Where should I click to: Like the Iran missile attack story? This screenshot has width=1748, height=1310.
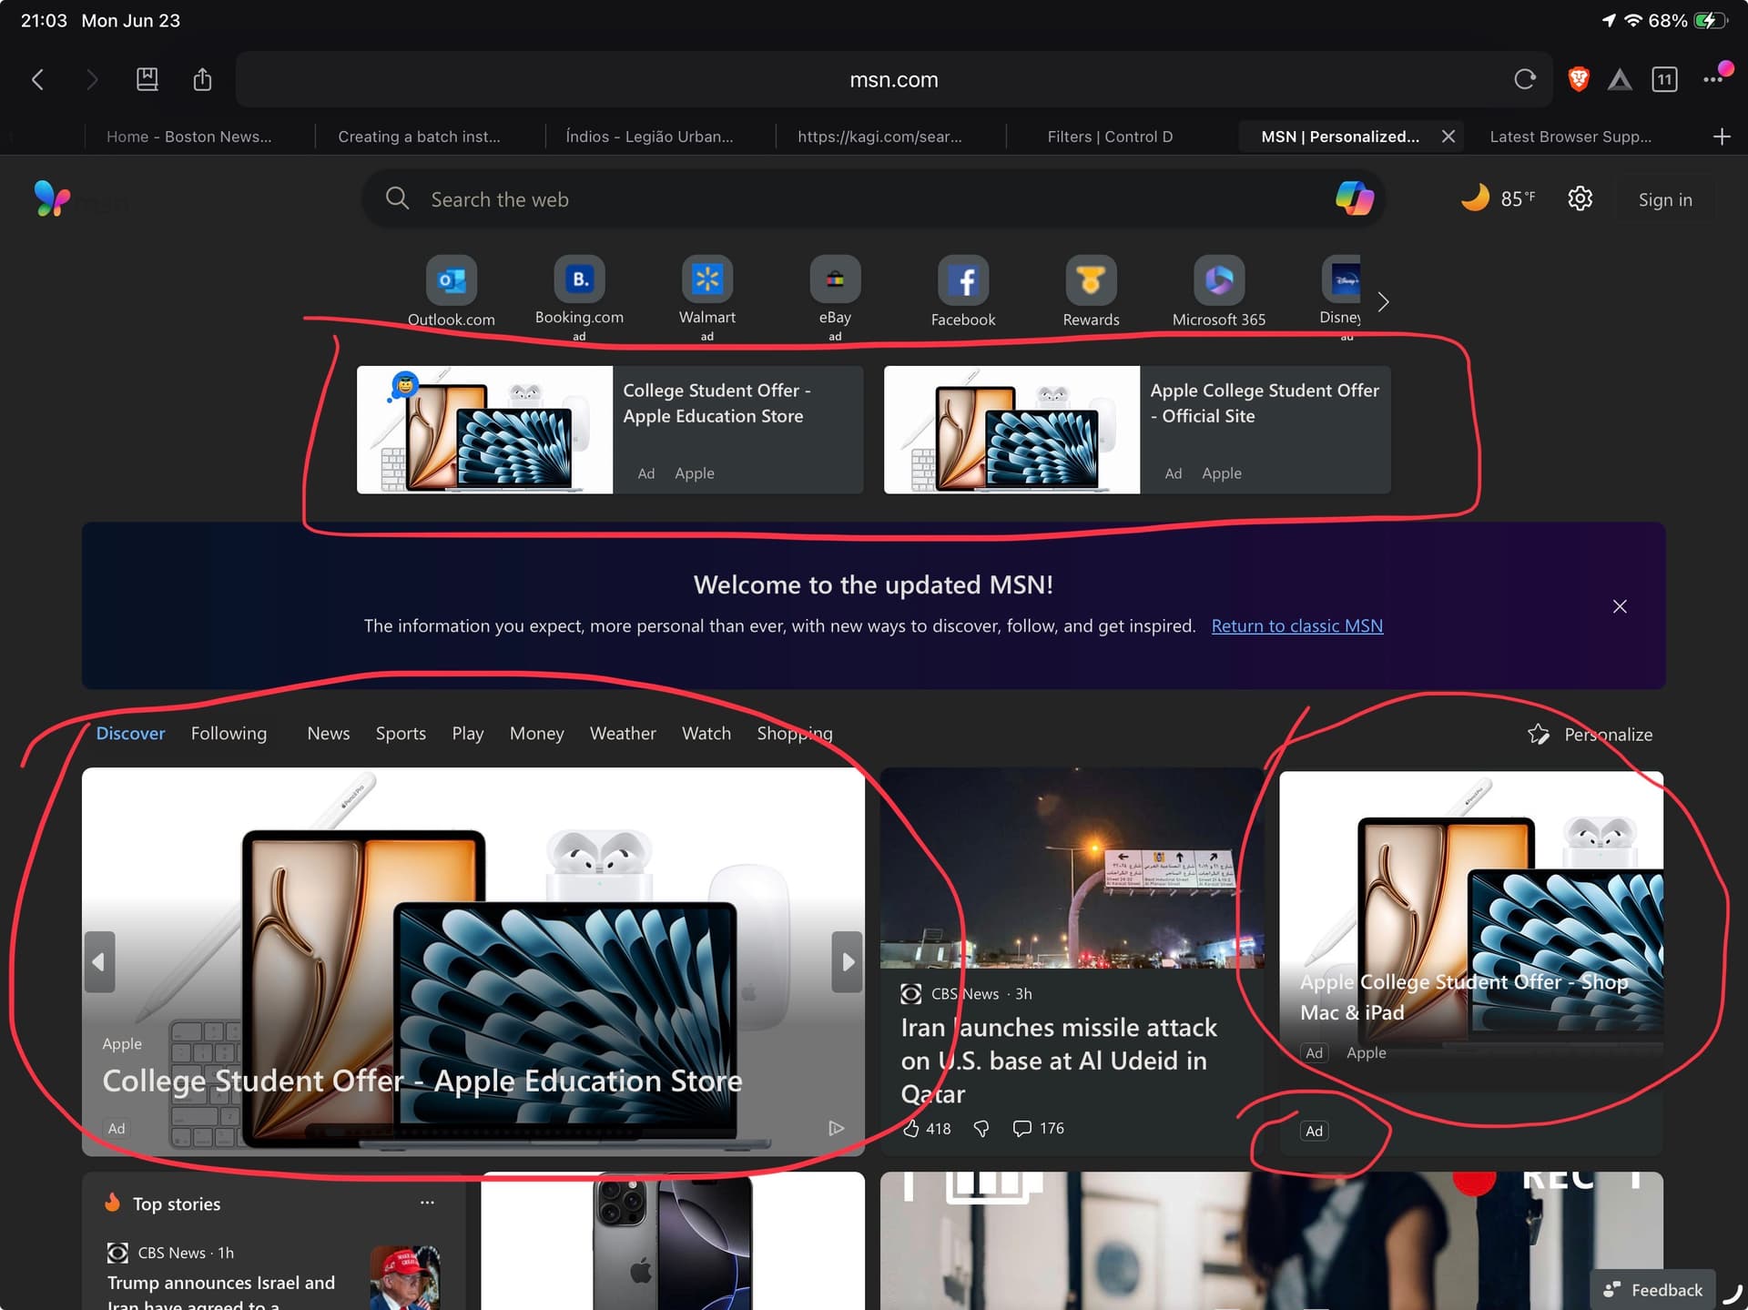tap(911, 1129)
